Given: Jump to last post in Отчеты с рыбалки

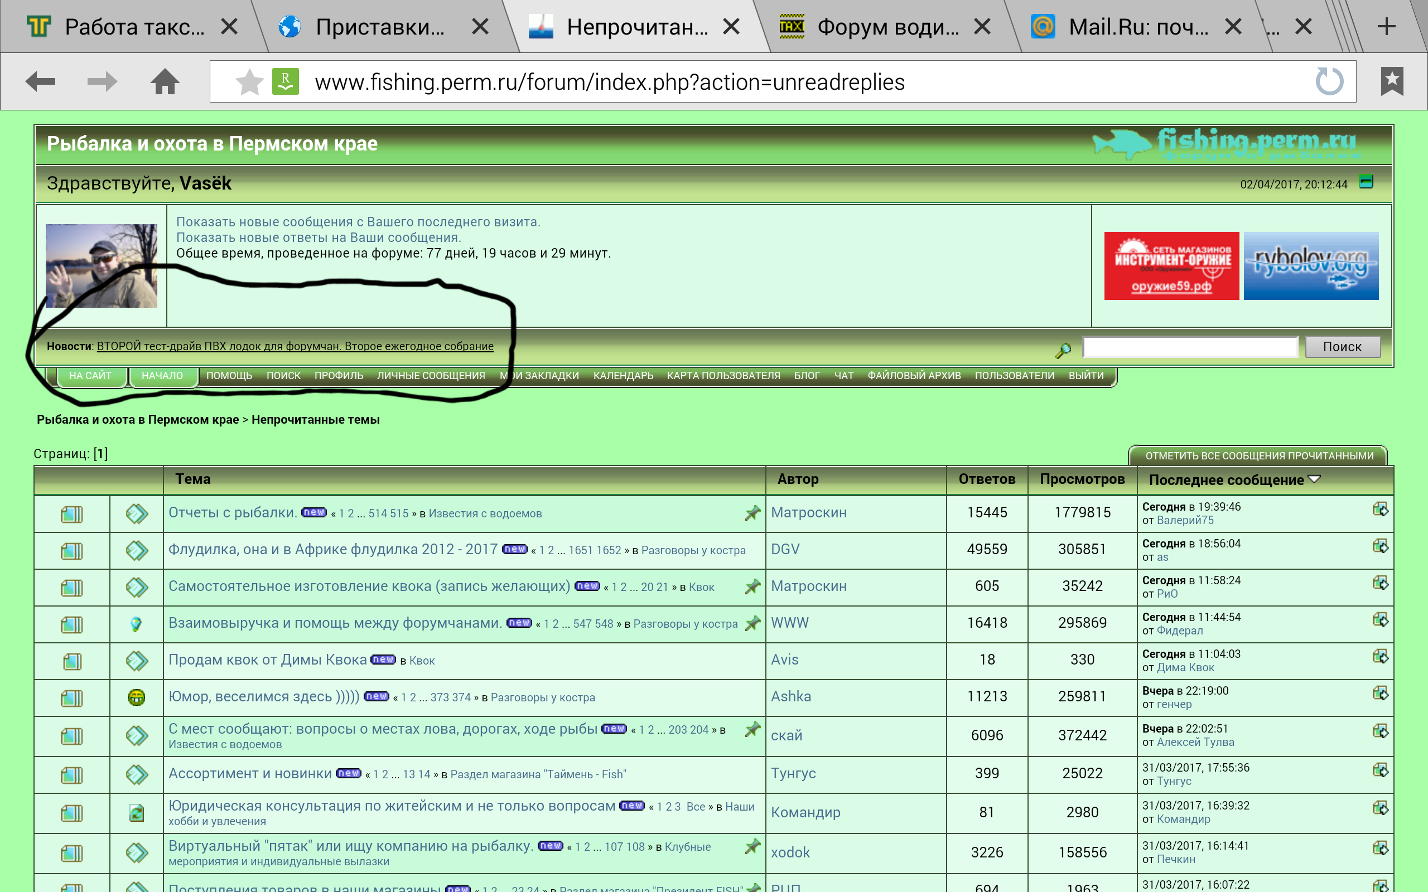Looking at the screenshot, I should click(1380, 509).
